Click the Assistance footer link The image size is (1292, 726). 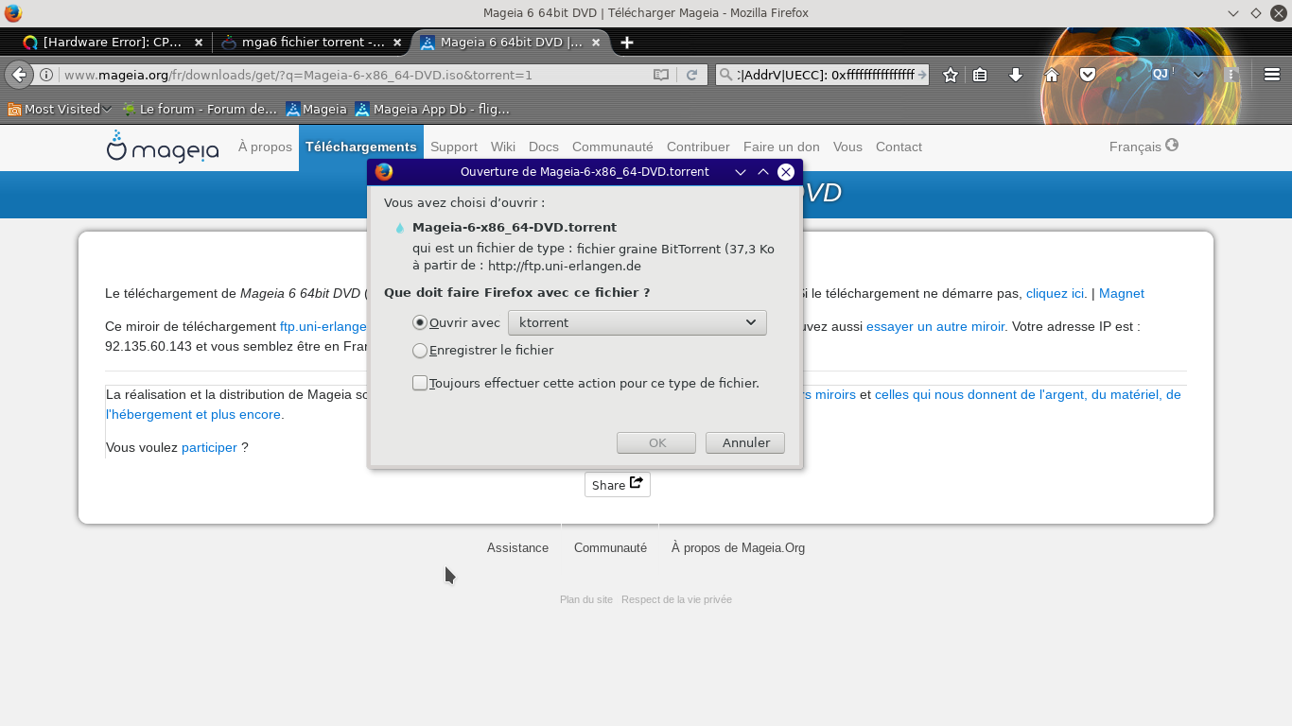tap(517, 547)
